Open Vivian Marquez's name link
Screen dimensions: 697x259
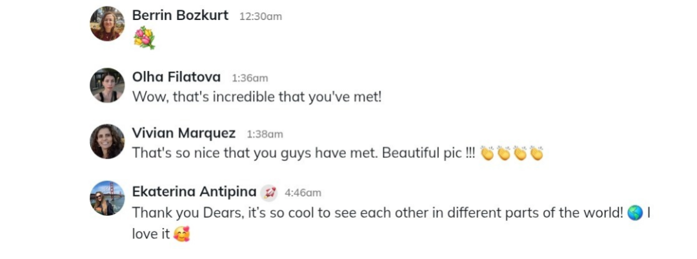tap(183, 133)
